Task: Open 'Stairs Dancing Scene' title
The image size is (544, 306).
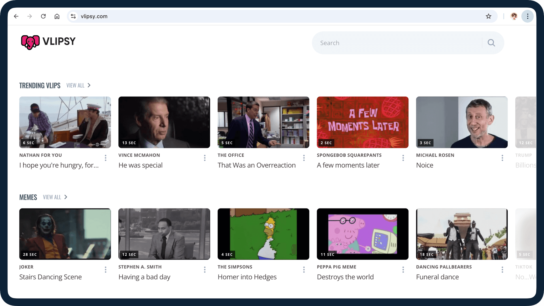Action: (50, 277)
